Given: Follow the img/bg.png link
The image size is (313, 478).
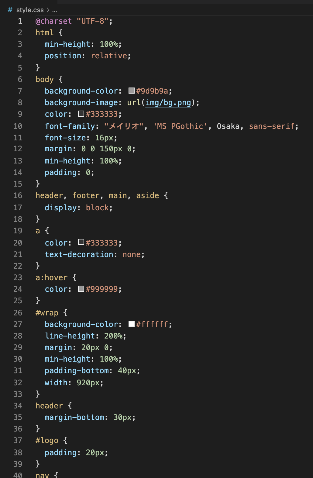Looking at the screenshot, I should [x=168, y=103].
